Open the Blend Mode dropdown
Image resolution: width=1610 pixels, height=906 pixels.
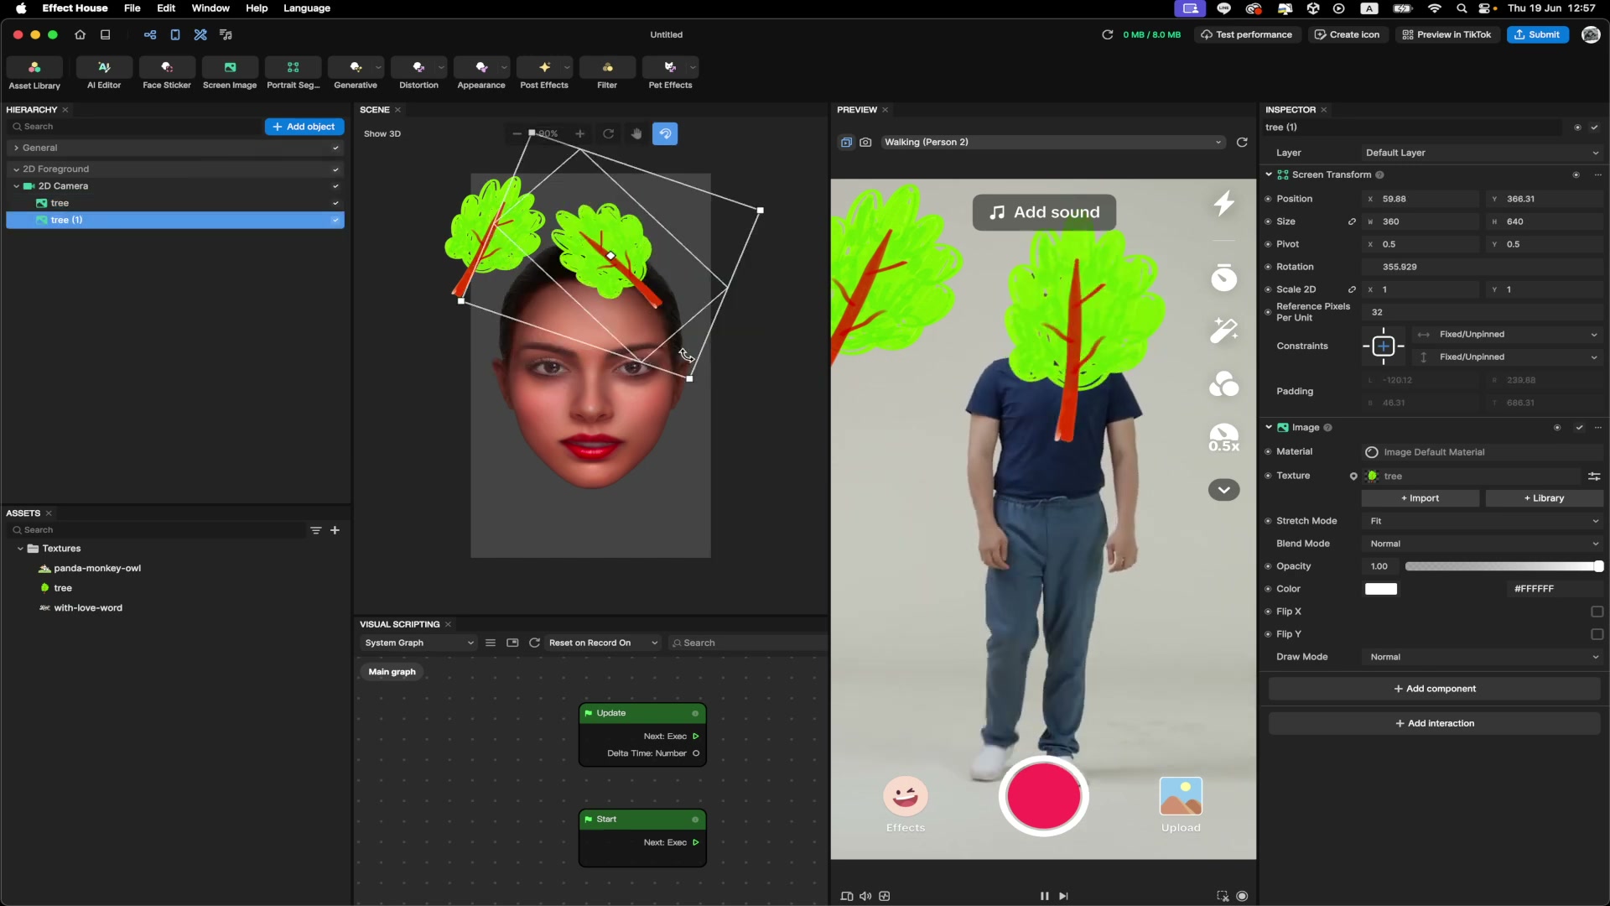(1482, 544)
